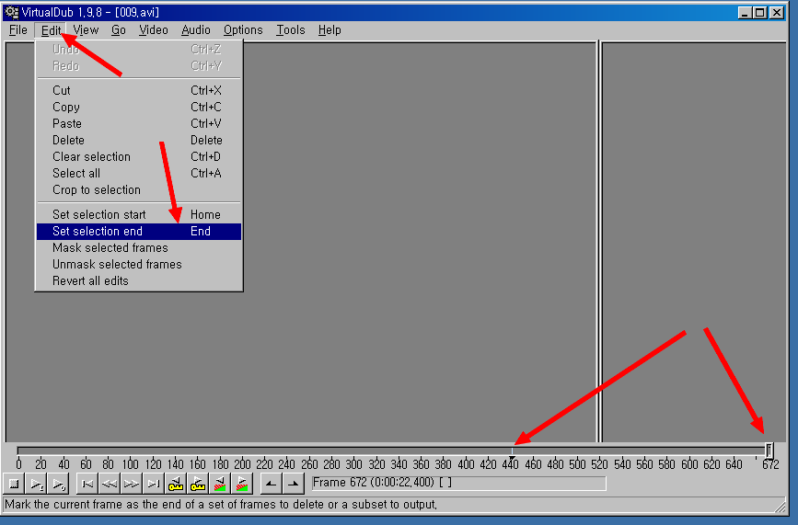798x525 pixels.
Task: Choose Set selection end
Action: point(139,232)
